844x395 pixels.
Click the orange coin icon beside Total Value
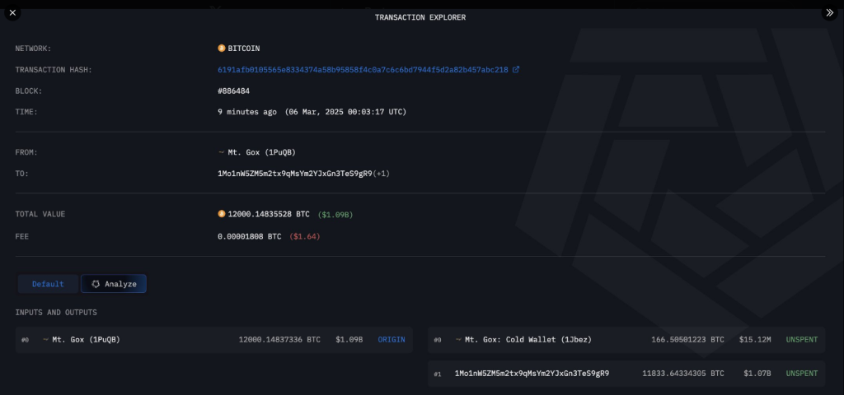coord(222,214)
